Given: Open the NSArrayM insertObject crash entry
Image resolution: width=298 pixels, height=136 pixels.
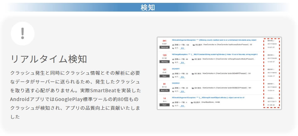Looking at the screenshot, I should [208, 98].
